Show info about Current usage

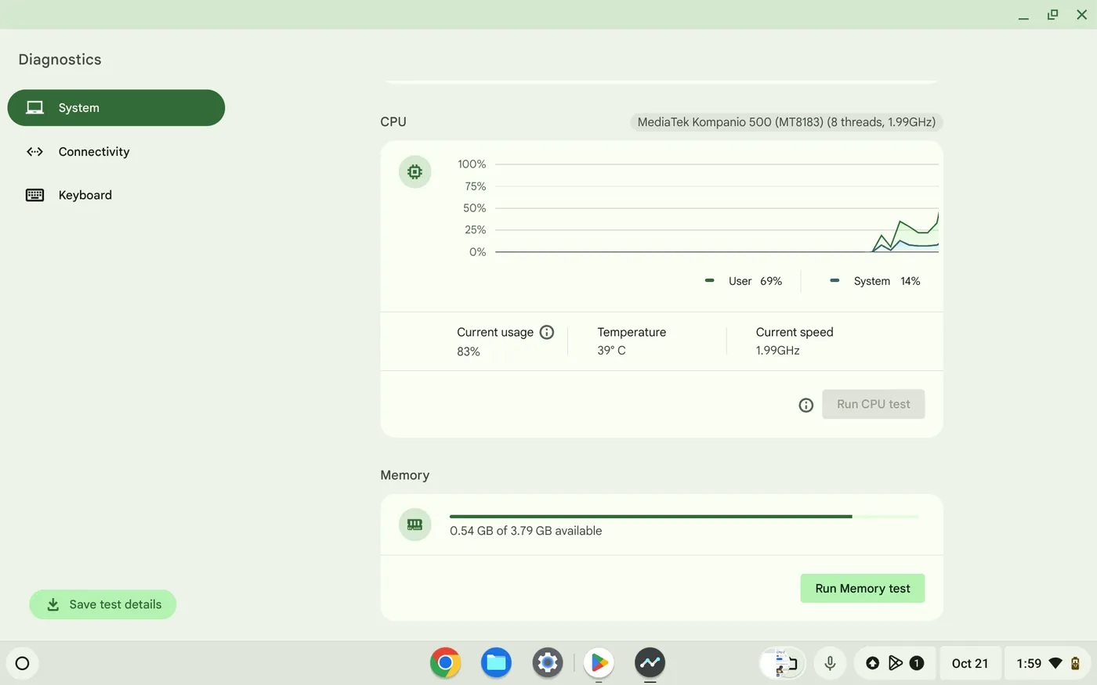point(547,332)
